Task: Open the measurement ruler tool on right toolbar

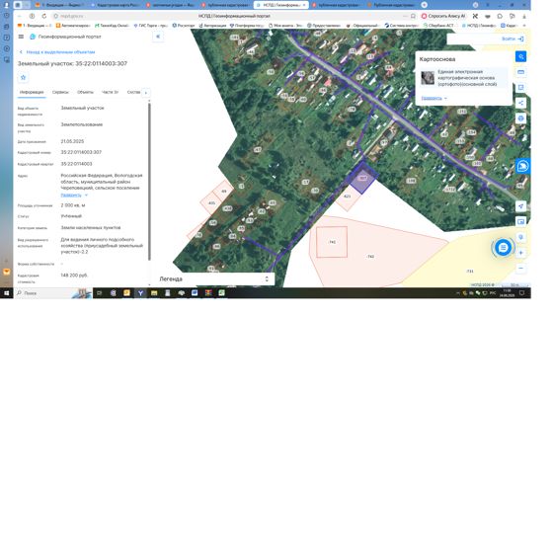Action: pos(521,72)
